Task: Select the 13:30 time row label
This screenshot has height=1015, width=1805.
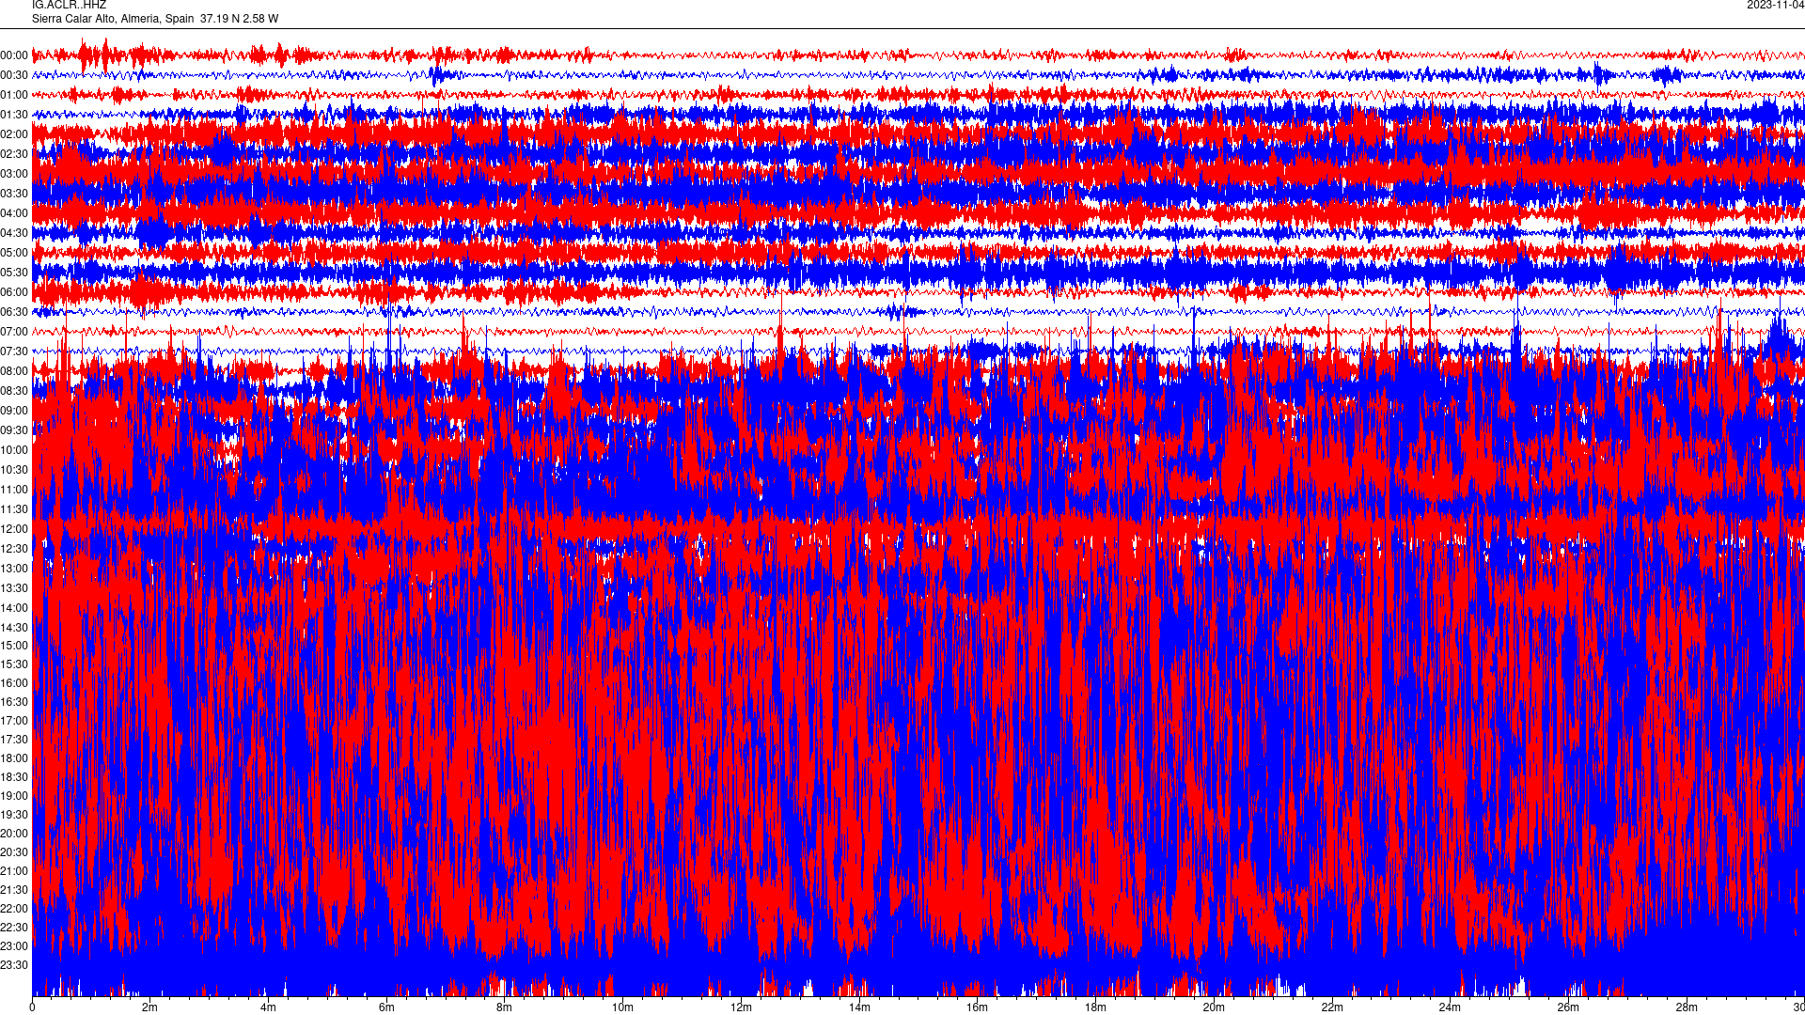Action: point(14,588)
